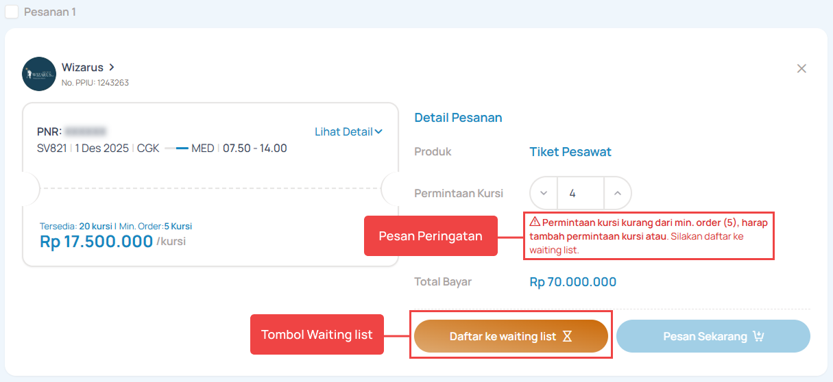Click the Tiket Pesawat product label
Screen dimensions: 833x382
[570, 152]
